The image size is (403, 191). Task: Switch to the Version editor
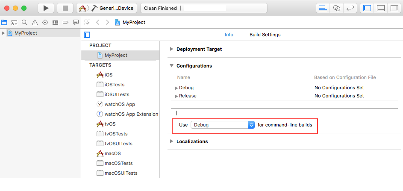[x=350, y=8]
